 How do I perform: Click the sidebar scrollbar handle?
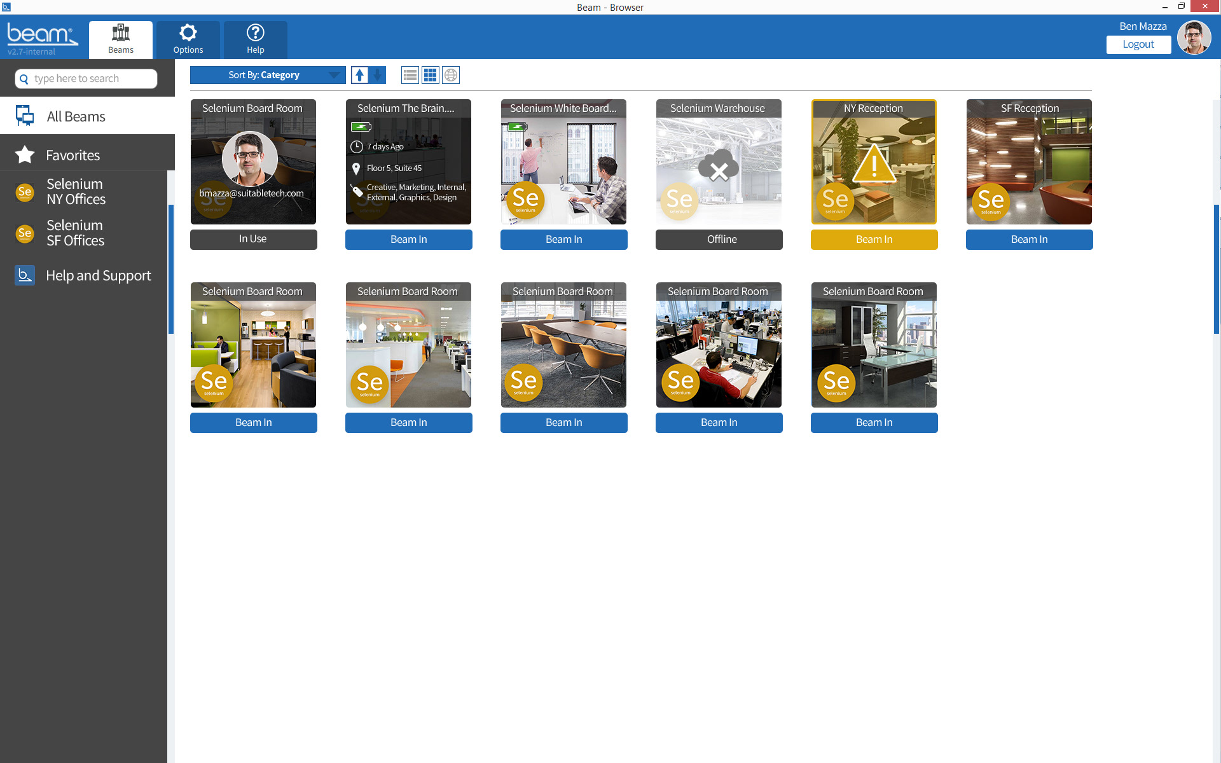click(x=171, y=269)
